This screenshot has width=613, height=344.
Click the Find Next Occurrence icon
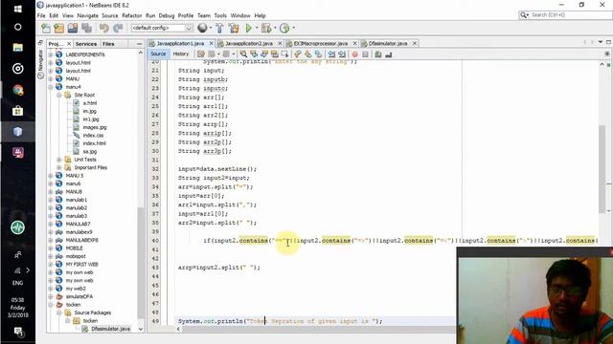click(264, 54)
